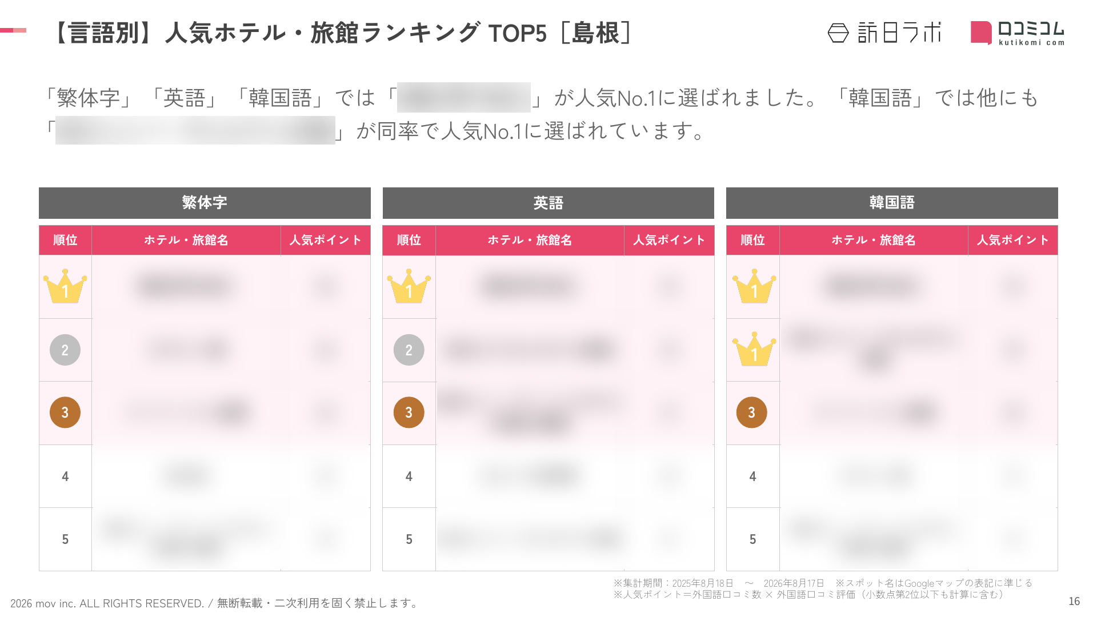Click the 人気ポイント column header in 繁体字 table
Viewport: 1097px width, 617px height.
(x=326, y=240)
